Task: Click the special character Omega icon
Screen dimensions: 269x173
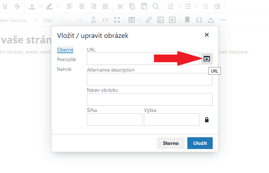Action: pyautogui.click(x=199, y=20)
